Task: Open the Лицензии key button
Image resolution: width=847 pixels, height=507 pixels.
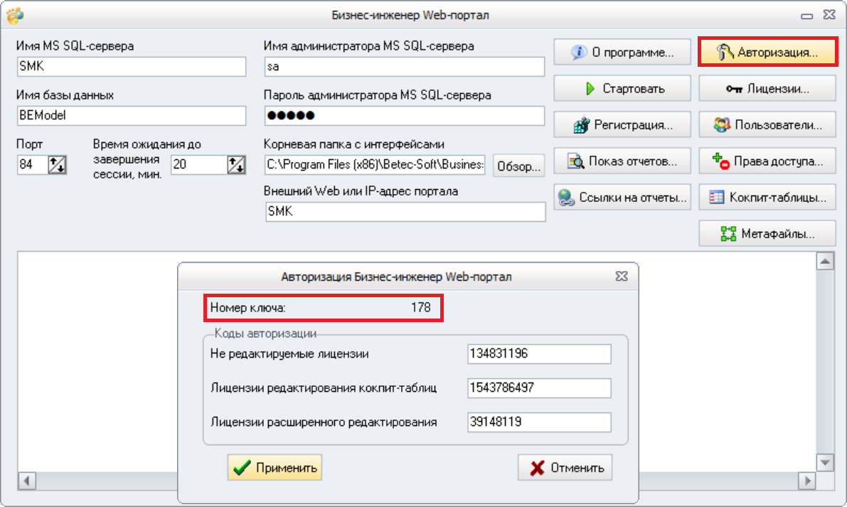Action: pyautogui.click(x=767, y=89)
